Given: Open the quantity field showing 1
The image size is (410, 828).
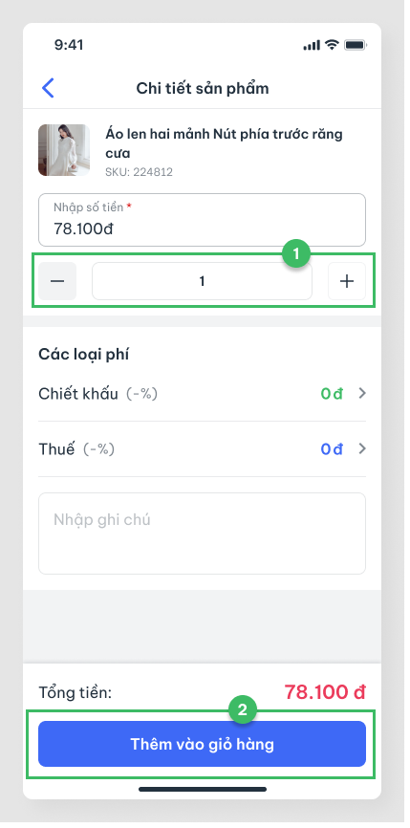Looking at the screenshot, I should coord(202,281).
